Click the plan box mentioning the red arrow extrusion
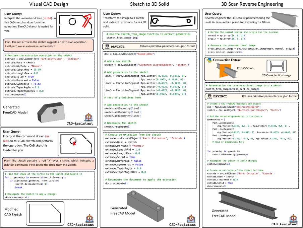 [x=48, y=45]
